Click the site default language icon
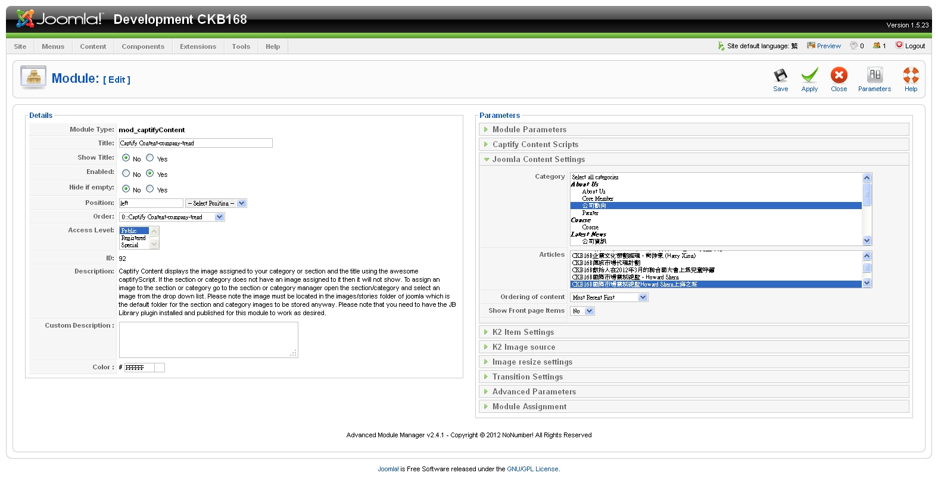 pos(721,46)
